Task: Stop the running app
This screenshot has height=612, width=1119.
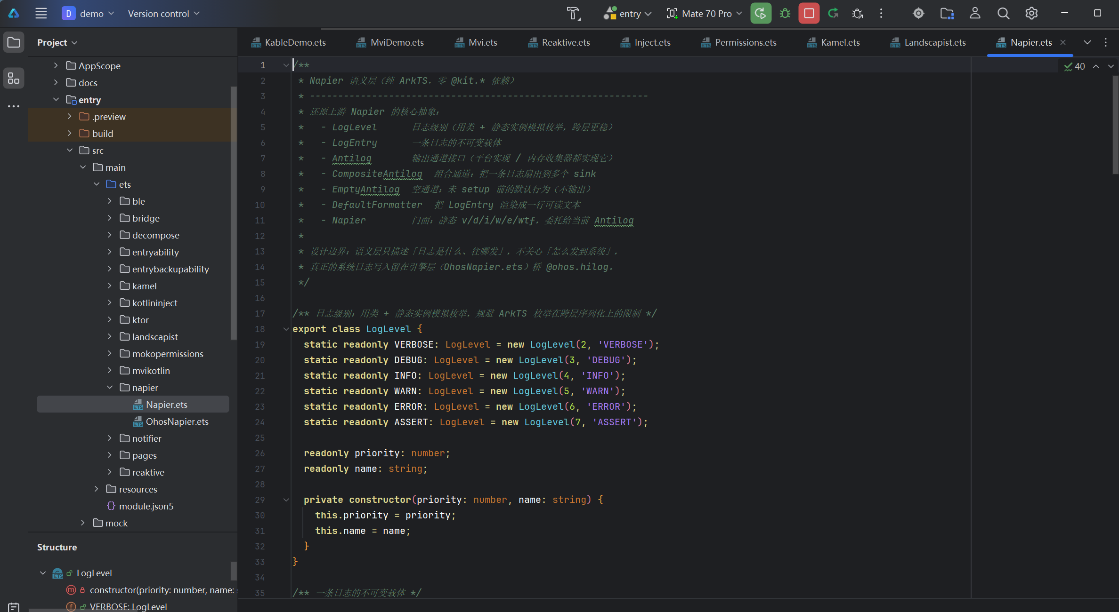Action: tap(809, 13)
